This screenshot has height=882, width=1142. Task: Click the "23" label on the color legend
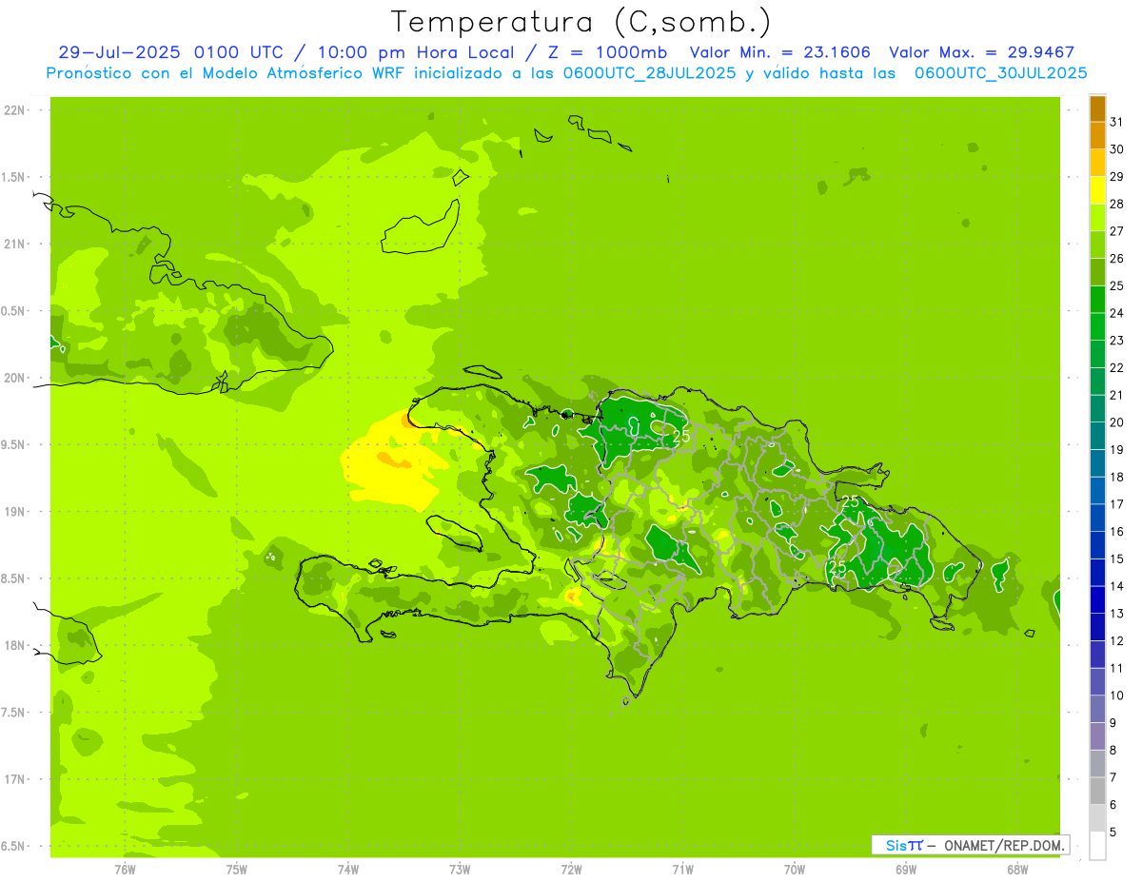tap(1116, 341)
